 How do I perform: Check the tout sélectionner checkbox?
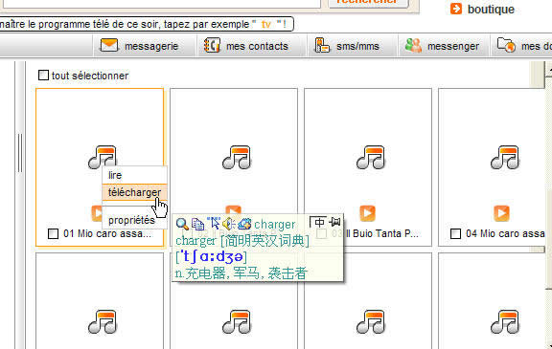tap(43, 76)
